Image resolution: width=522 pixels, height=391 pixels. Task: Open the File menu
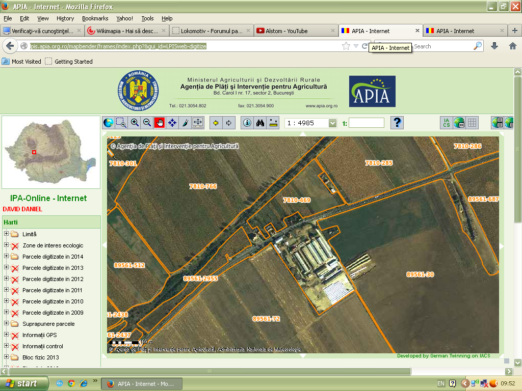pyautogui.click(x=8, y=18)
